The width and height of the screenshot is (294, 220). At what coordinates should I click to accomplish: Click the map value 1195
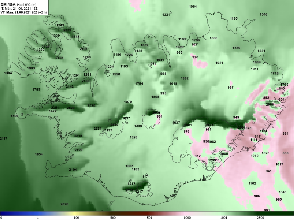tap(234, 18)
